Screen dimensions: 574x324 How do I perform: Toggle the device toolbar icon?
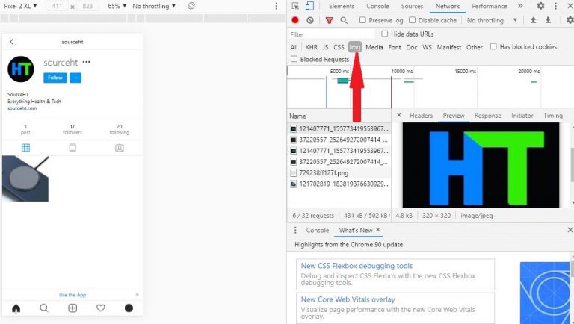[309, 6]
